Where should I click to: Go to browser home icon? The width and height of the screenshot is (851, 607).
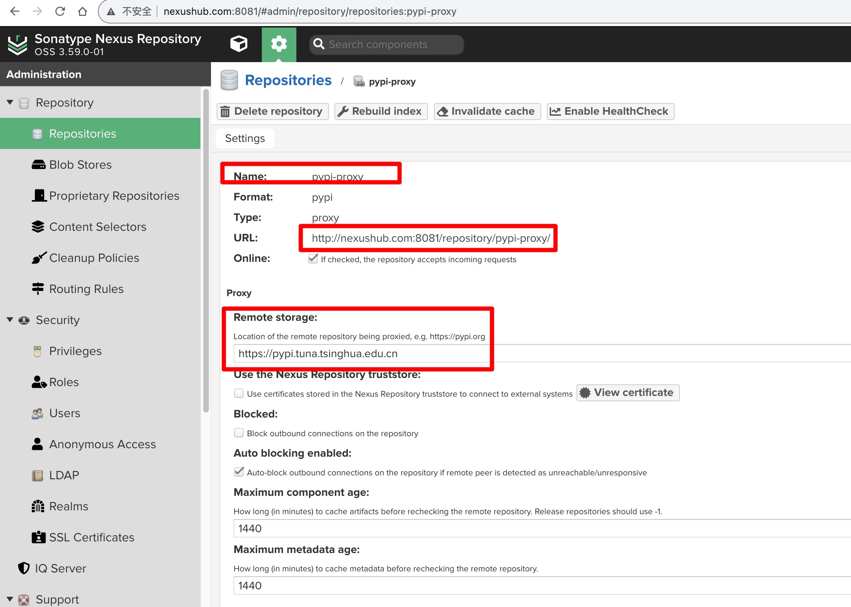(83, 11)
